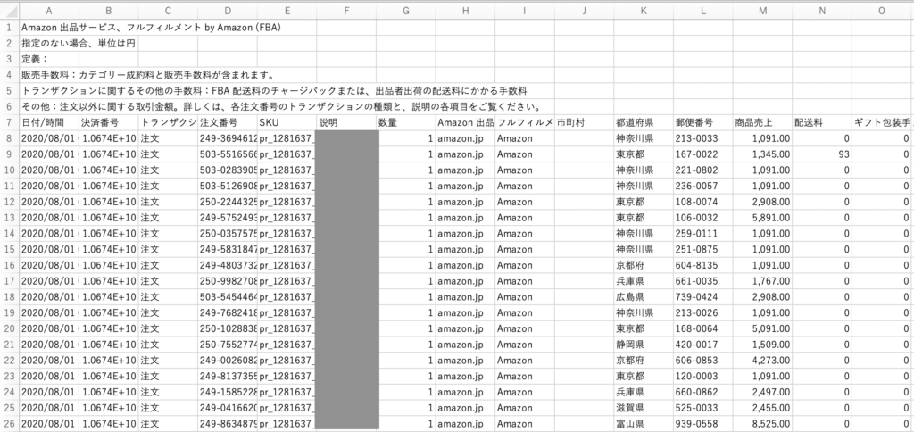Image resolution: width=914 pixels, height=432 pixels.
Task: Click the cell '指定のない場合、単位は円'
Action: pyautogui.click(x=79, y=43)
